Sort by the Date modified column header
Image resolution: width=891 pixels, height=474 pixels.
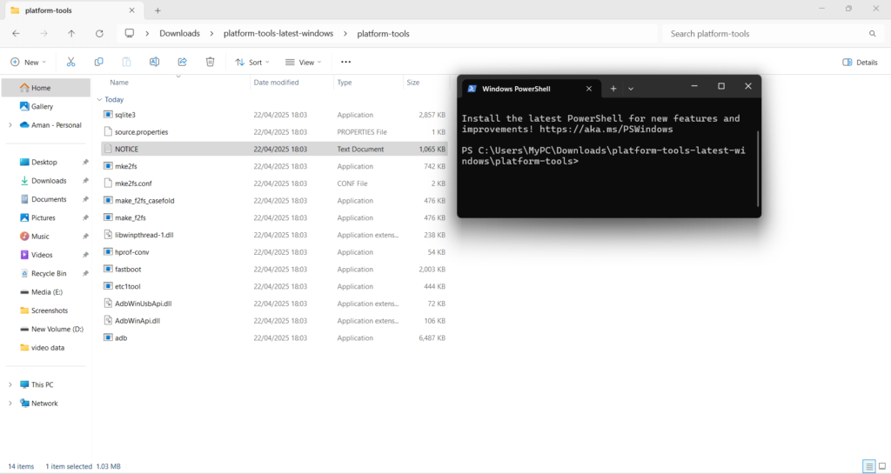276,83
